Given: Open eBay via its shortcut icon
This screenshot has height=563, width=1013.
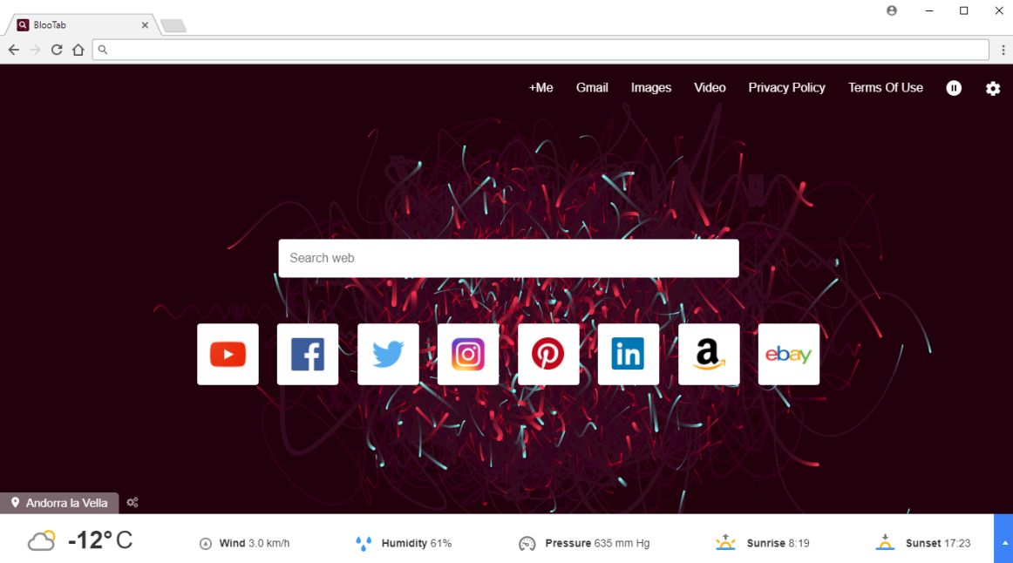Looking at the screenshot, I should pyautogui.click(x=789, y=354).
